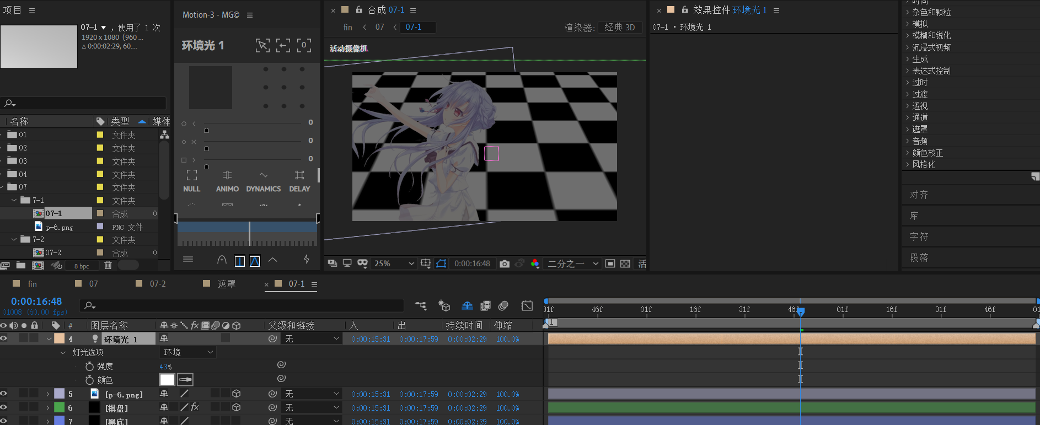Toggle the stopwatch for 强度

[x=90, y=366]
